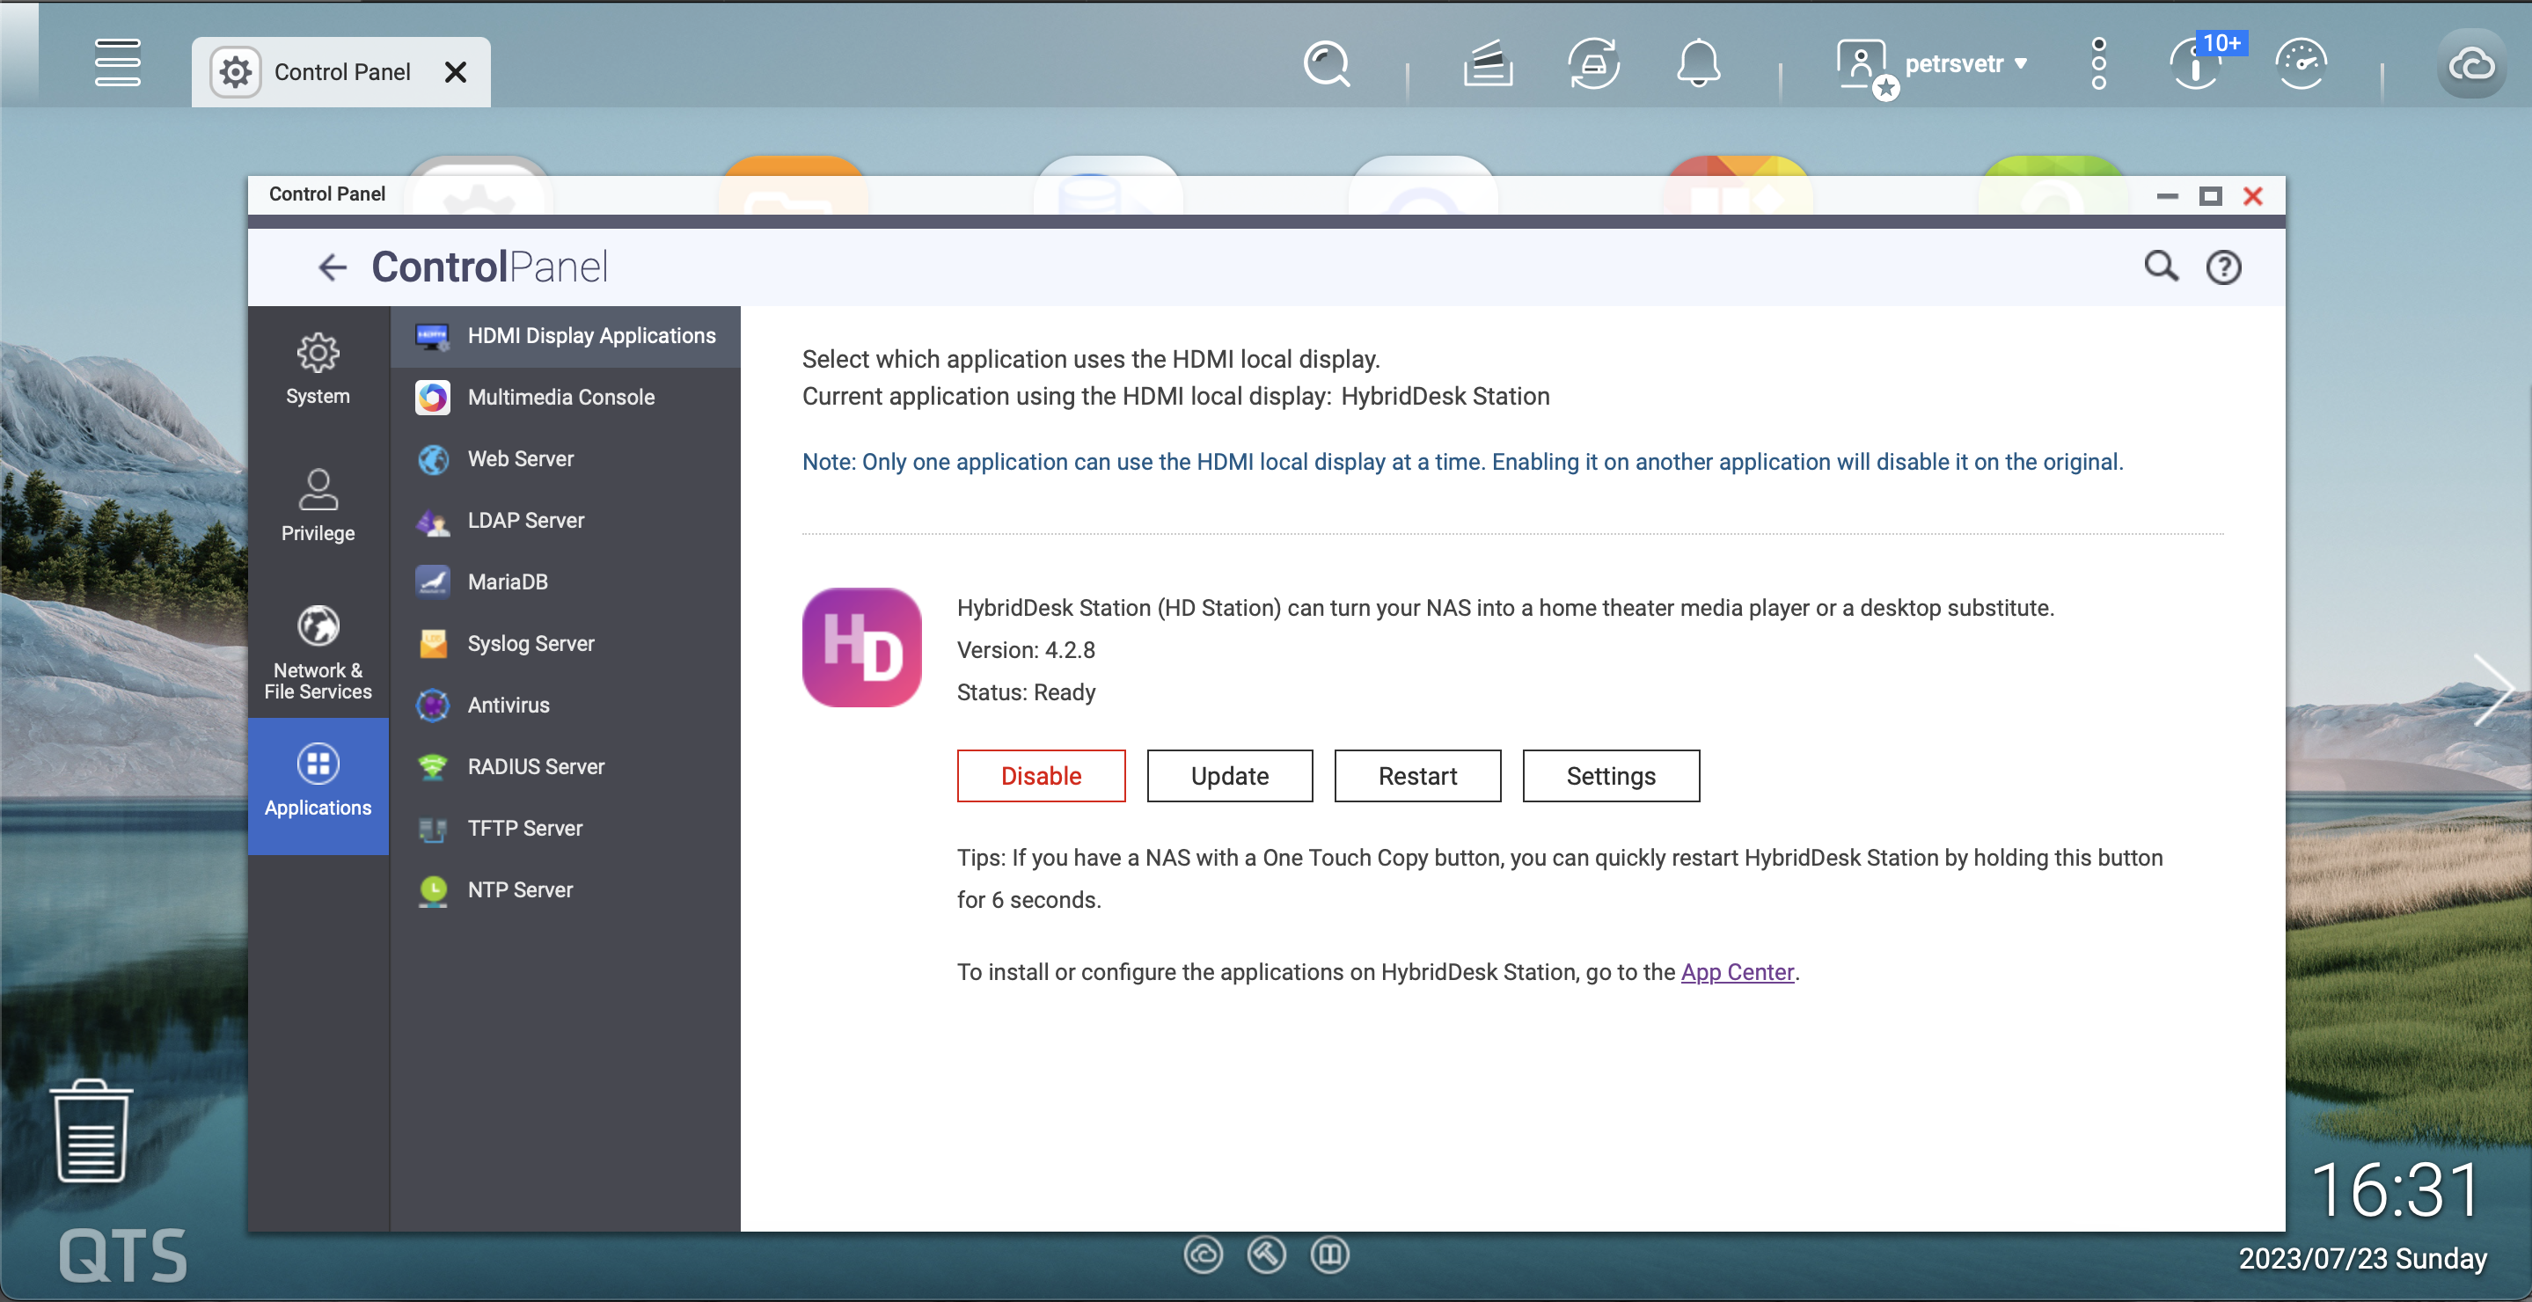
Task: Open the QTS main menu hamburger icon
Action: point(117,64)
